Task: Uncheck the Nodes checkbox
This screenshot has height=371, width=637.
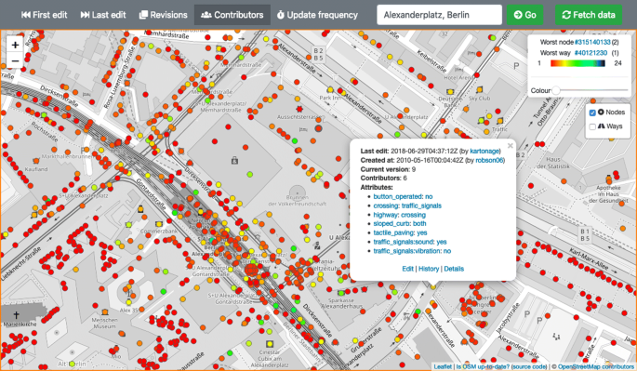Action: click(x=592, y=113)
